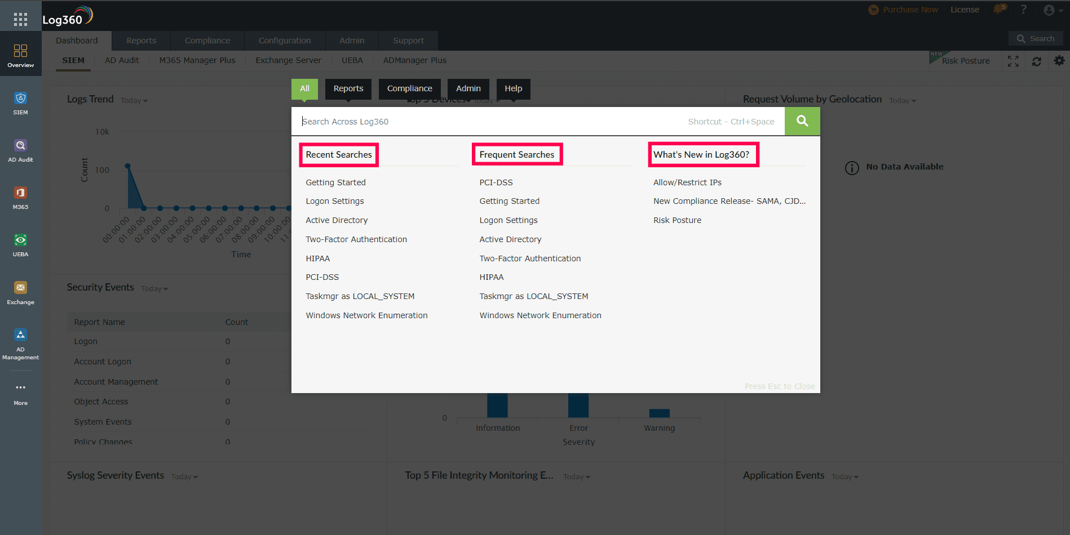
Task: Open Getting Started under Recent Searches
Action: 336,182
